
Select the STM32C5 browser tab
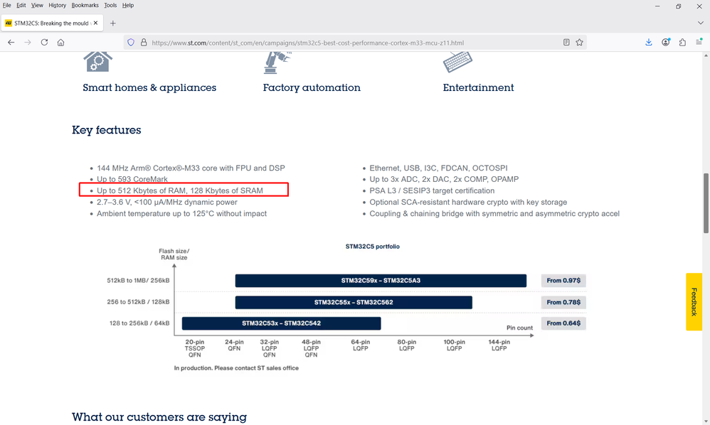[x=52, y=23]
